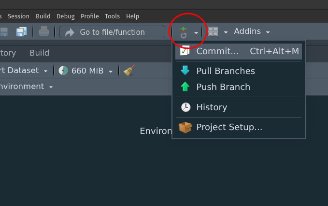Select Push Branch in the Git menu
The width and height of the screenshot is (328, 206).
point(223,87)
